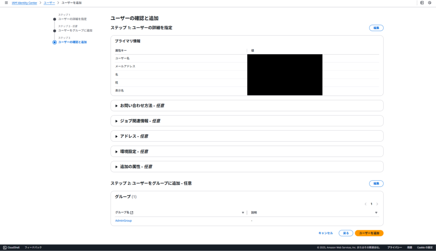Image resolution: width=436 pixels, height=251 pixels.
Task: Open CloudShell from the footer
Action: 11,248
